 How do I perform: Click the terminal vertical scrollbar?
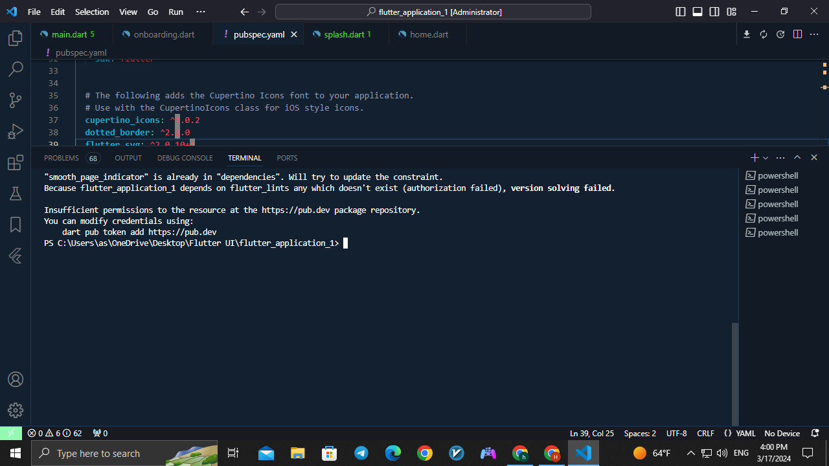(x=734, y=373)
